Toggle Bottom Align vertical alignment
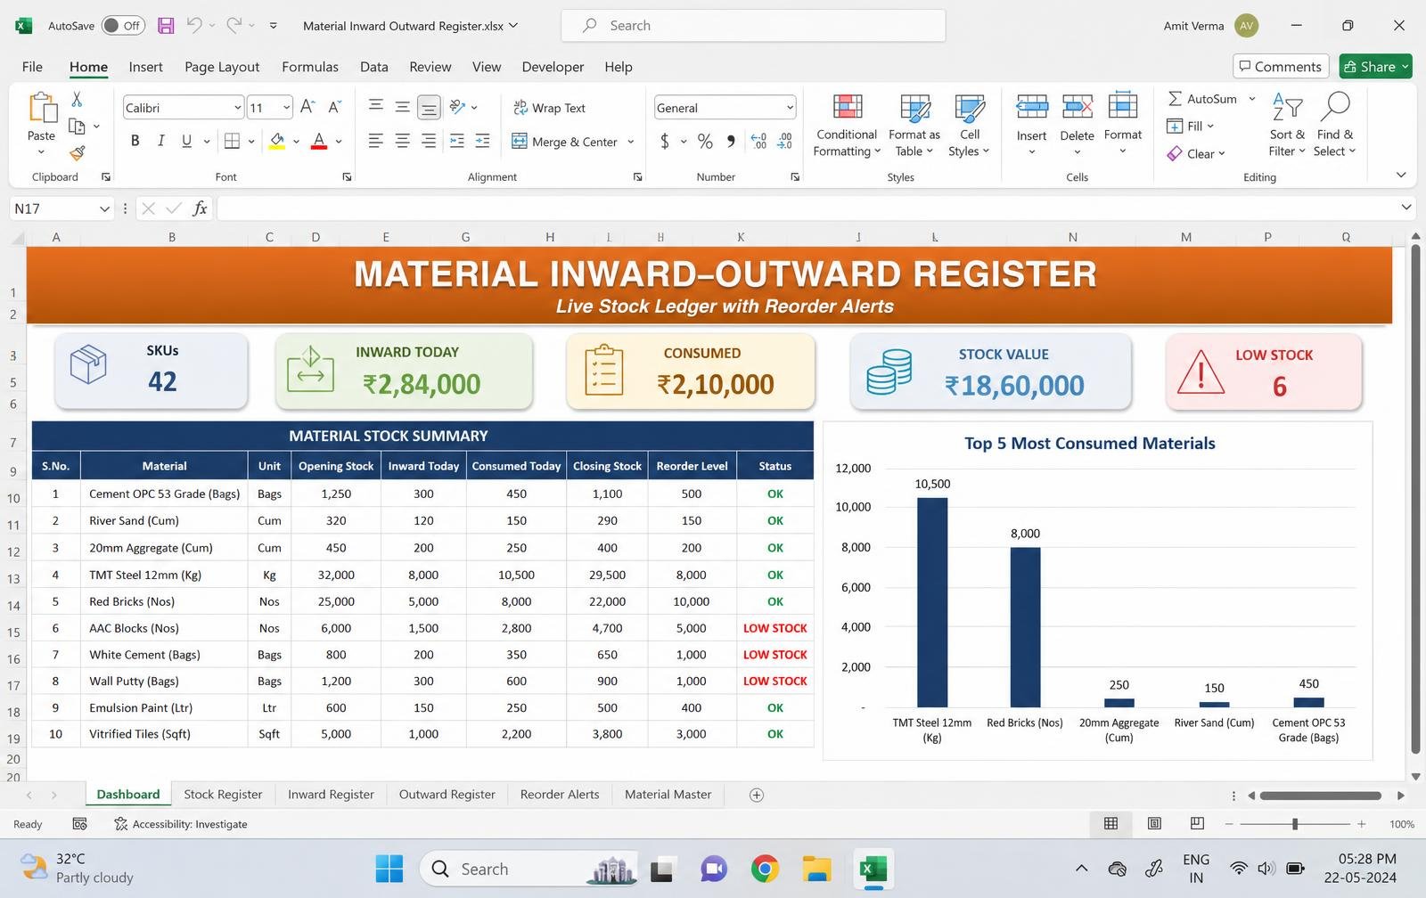This screenshot has width=1426, height=898. (429, 108)
